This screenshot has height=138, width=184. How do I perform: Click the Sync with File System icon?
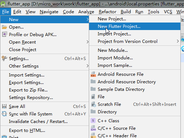click(4, 114)
